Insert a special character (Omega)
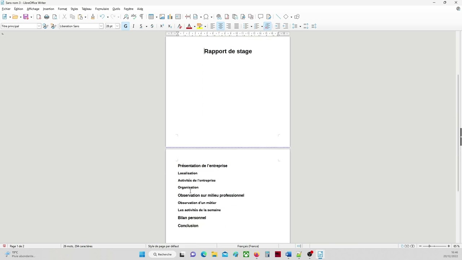462x260 pixels. click(x=206, y=17)
